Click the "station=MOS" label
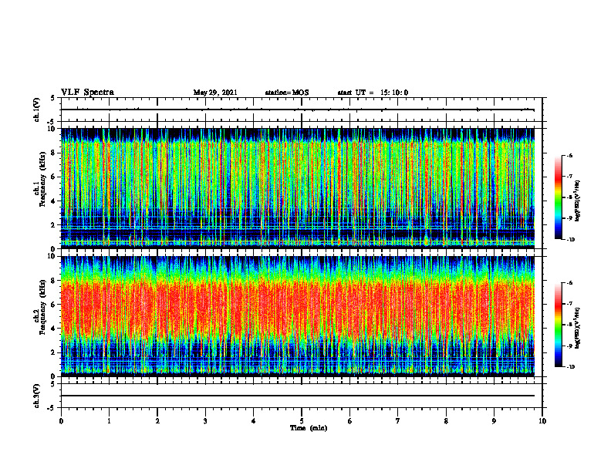This screenshot has width=611, height=472. click(x=287, y=93)
